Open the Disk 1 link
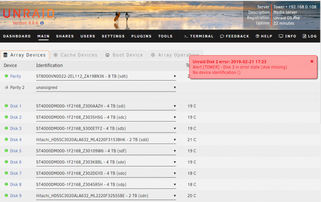The height and width of the screenshot is (202, 321). pos(16,106)
